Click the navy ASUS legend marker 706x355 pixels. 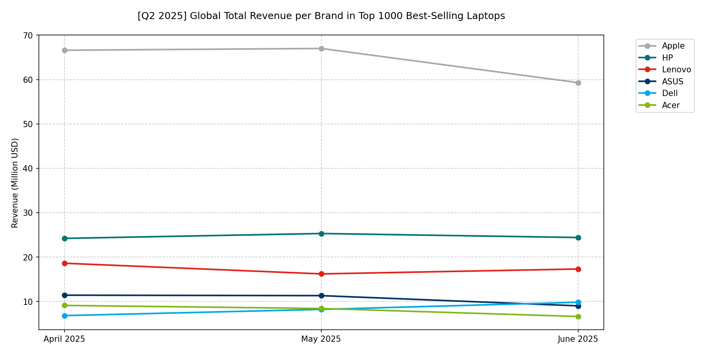click(647, 82)
